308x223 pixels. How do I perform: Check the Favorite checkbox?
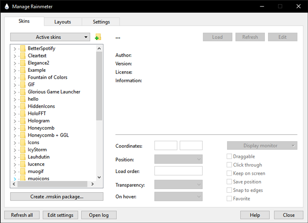(229, 199)
